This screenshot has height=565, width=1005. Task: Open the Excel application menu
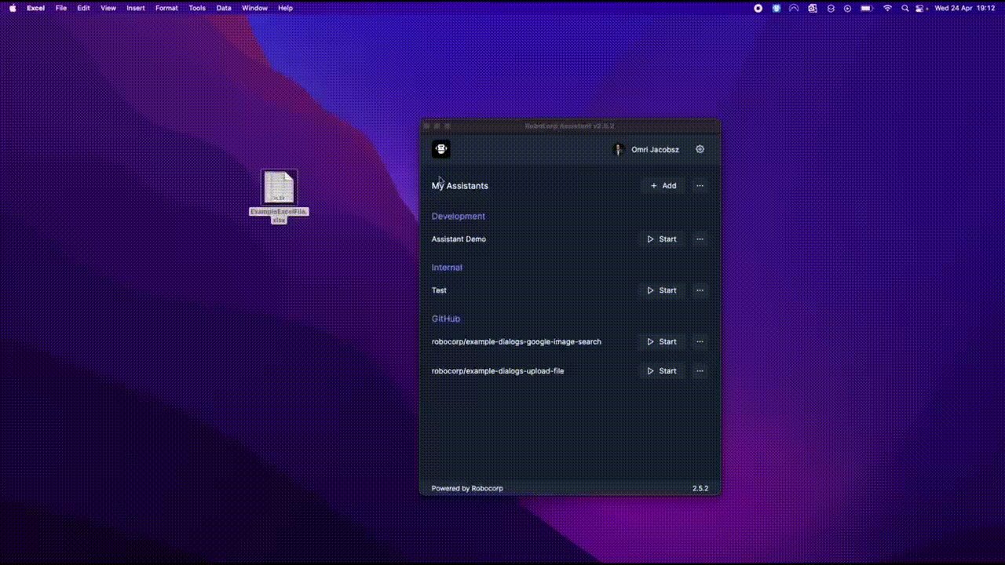[x=35, y=8]
